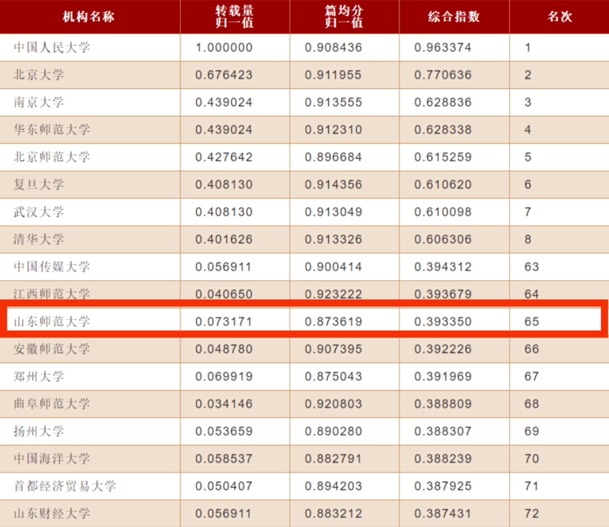The width and height of the screenshot is (609, 527).
Task: Click the value 0.920803
Action: (x=334, y=404)
